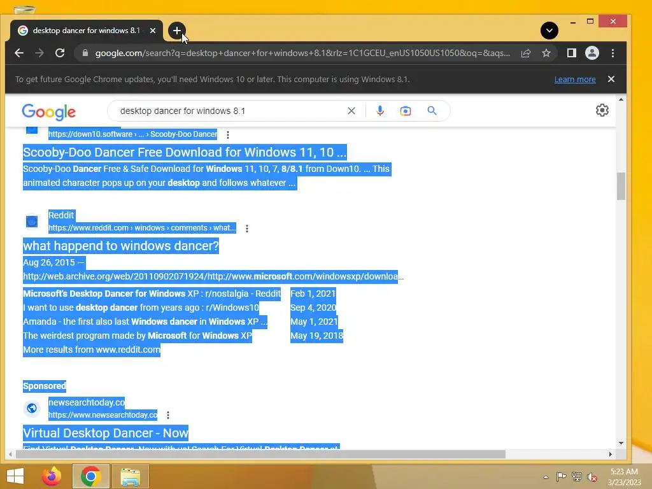Screen dimensions: 652x489
Task: Reload the current page
Action: (60, 53)
